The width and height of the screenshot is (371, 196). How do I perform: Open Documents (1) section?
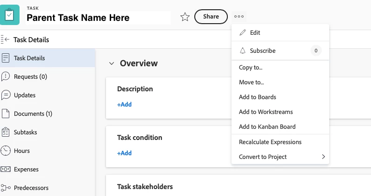[33, 114]
